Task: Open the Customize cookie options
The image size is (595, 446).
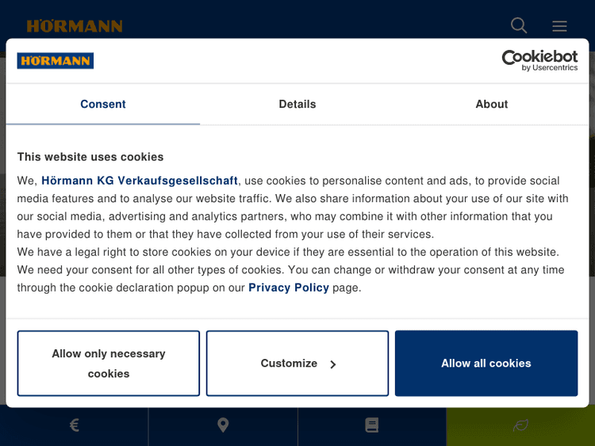Action: (x=289, y=364)
